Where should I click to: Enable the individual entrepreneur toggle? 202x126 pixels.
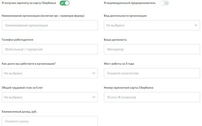164,3
